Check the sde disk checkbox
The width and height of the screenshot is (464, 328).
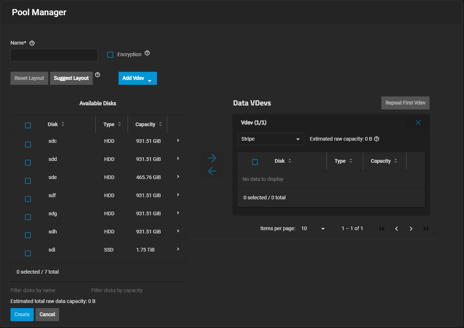click(x=28, y=181)
